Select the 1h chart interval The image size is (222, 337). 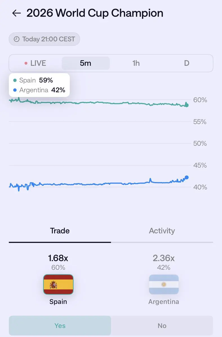(x=136, y=63)
